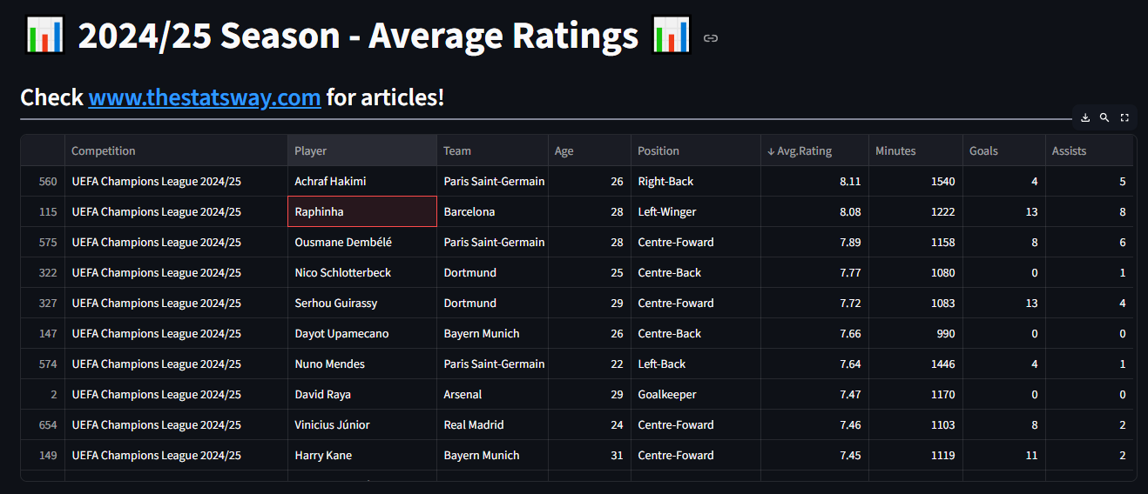Click the Real Madrid team cell

492,424
